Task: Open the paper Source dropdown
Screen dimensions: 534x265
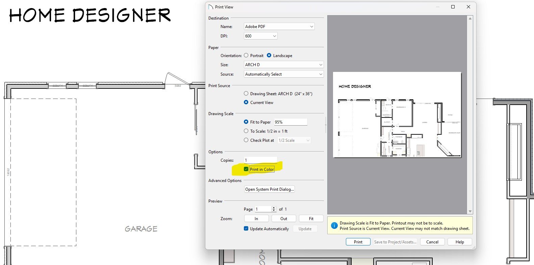Action: (284, 74)
